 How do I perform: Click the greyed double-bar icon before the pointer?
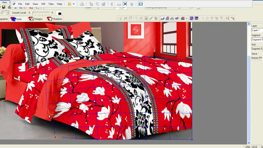[227, 18]
